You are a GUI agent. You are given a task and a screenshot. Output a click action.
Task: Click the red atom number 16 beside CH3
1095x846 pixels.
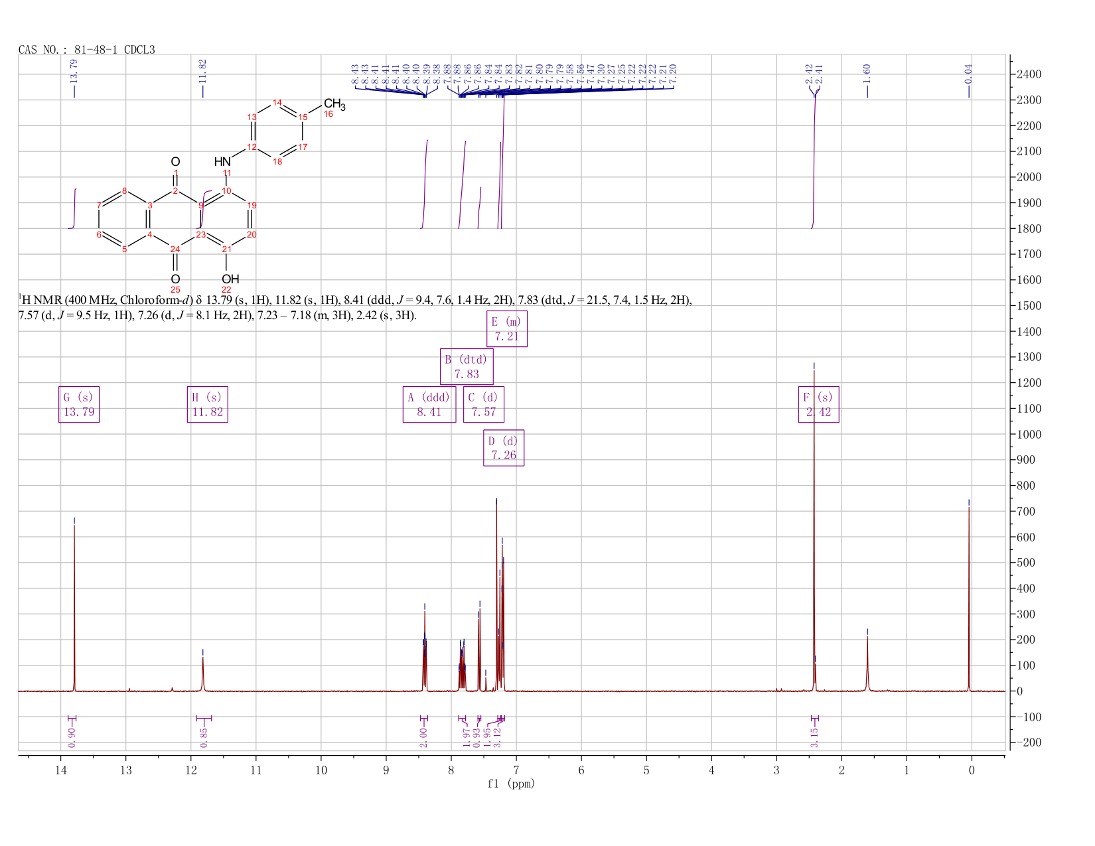coord(328,115)
